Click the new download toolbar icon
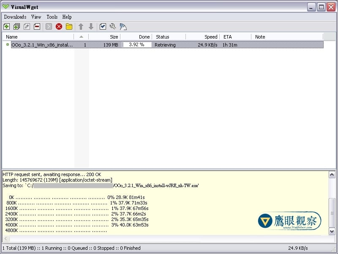This screenshot has height=254, width=338. tap(6, 27)
